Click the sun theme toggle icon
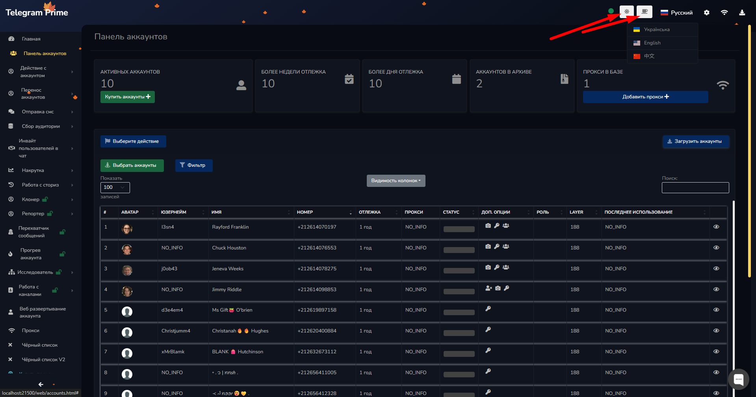 626,12
